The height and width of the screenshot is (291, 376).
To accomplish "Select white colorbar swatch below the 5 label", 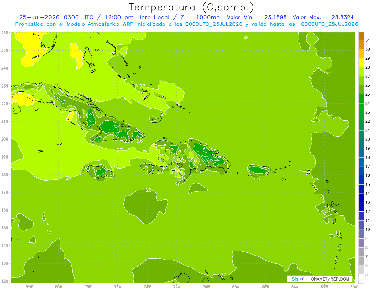I will pyautogui.click(x=361, y=279).
